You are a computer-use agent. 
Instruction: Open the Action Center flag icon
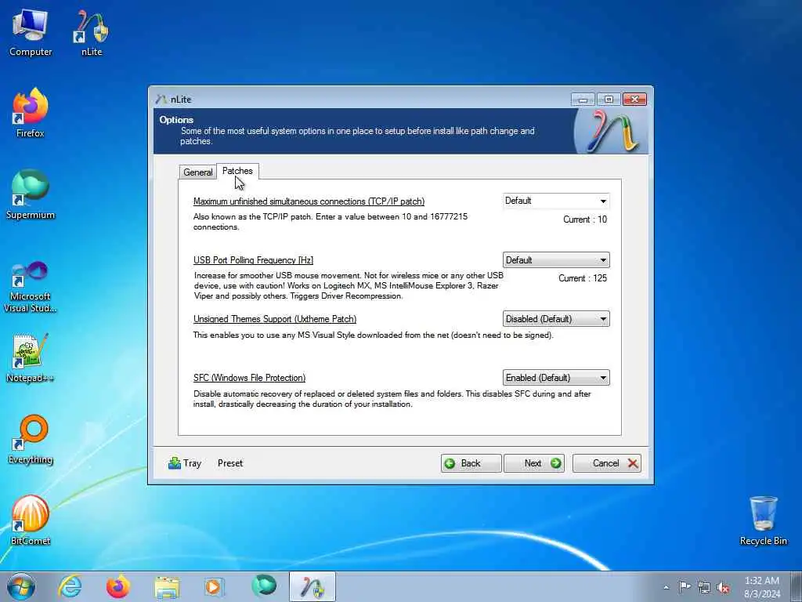pos(685,586)
